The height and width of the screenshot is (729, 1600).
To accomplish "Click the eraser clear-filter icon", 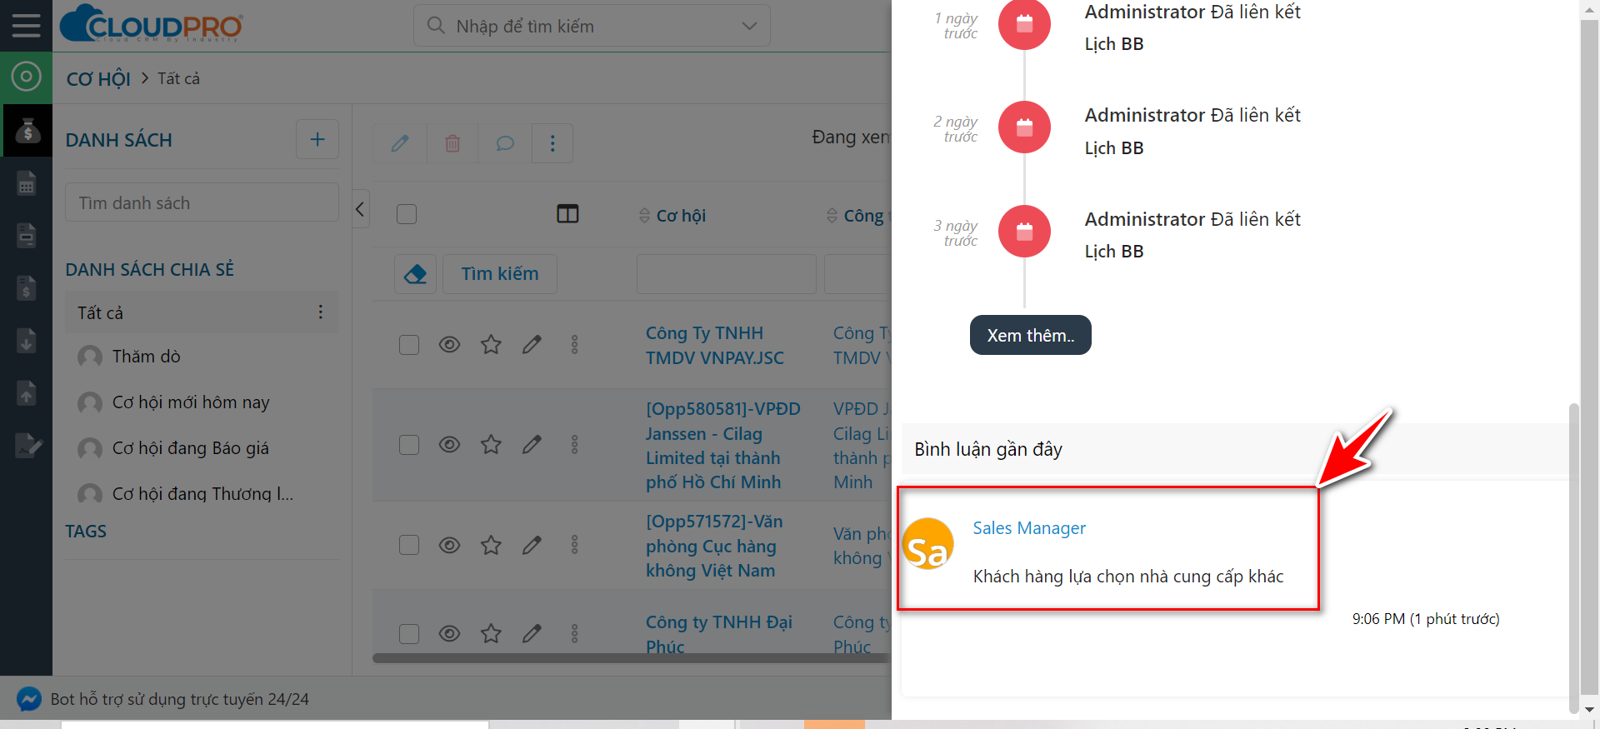I will (415, 273).
